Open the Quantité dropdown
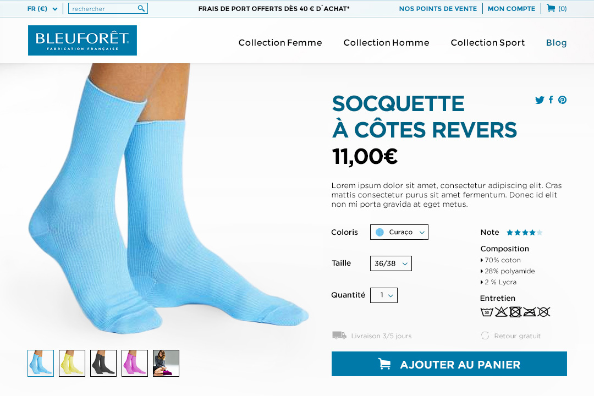This screenshot has width=594, height=396. coord(383,295)
